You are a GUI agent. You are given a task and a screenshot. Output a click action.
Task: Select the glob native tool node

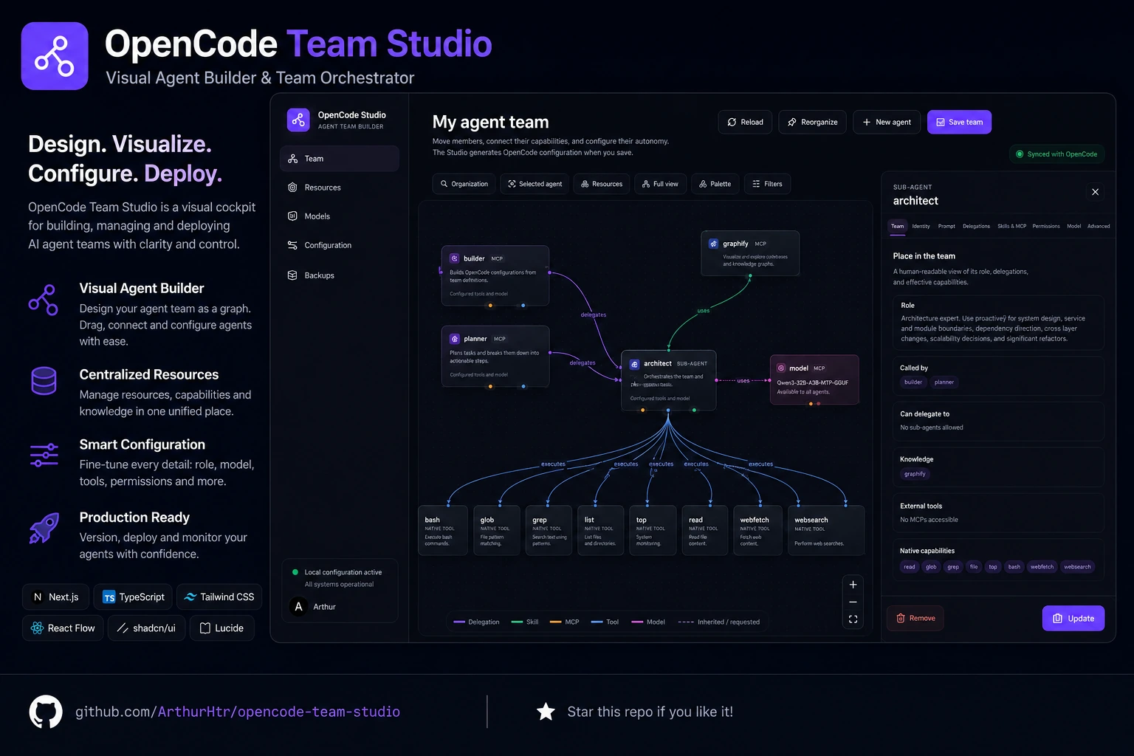[x=497, y=530]
